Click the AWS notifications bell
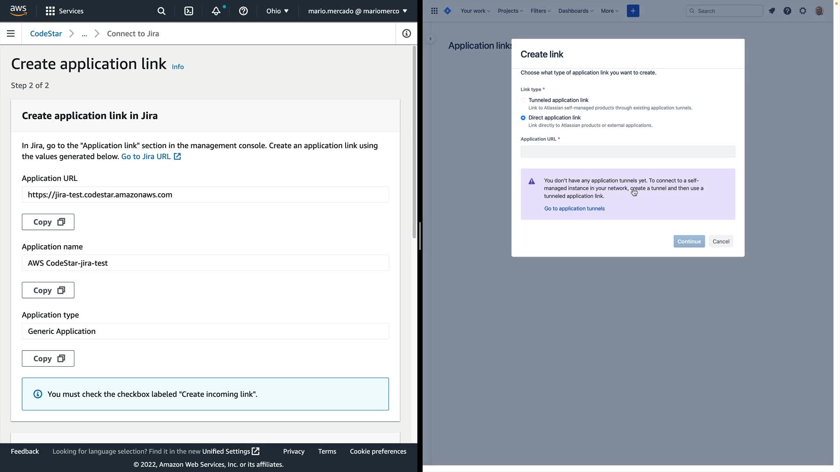The width and height of the screenshot is (840, 472). [216, 11]
